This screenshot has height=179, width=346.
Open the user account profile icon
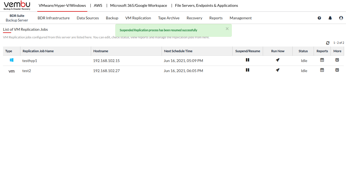pyautogui.click(x=341, y=18)
